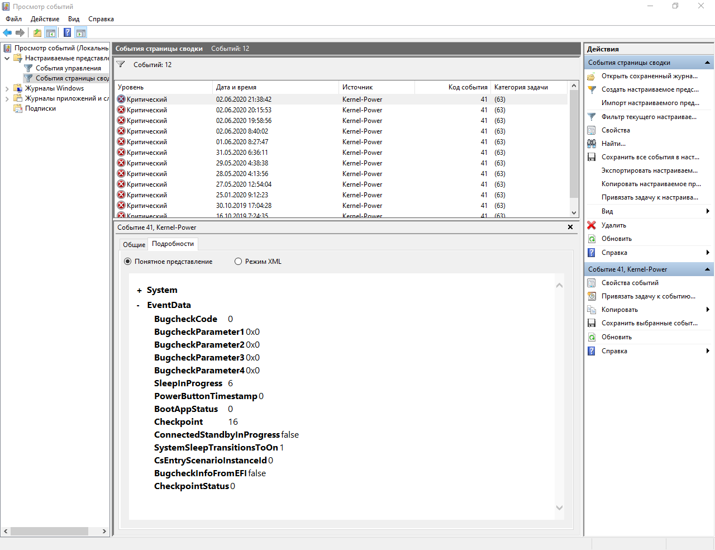Click the filter funnel icon above the event list

tap(121, 65)
